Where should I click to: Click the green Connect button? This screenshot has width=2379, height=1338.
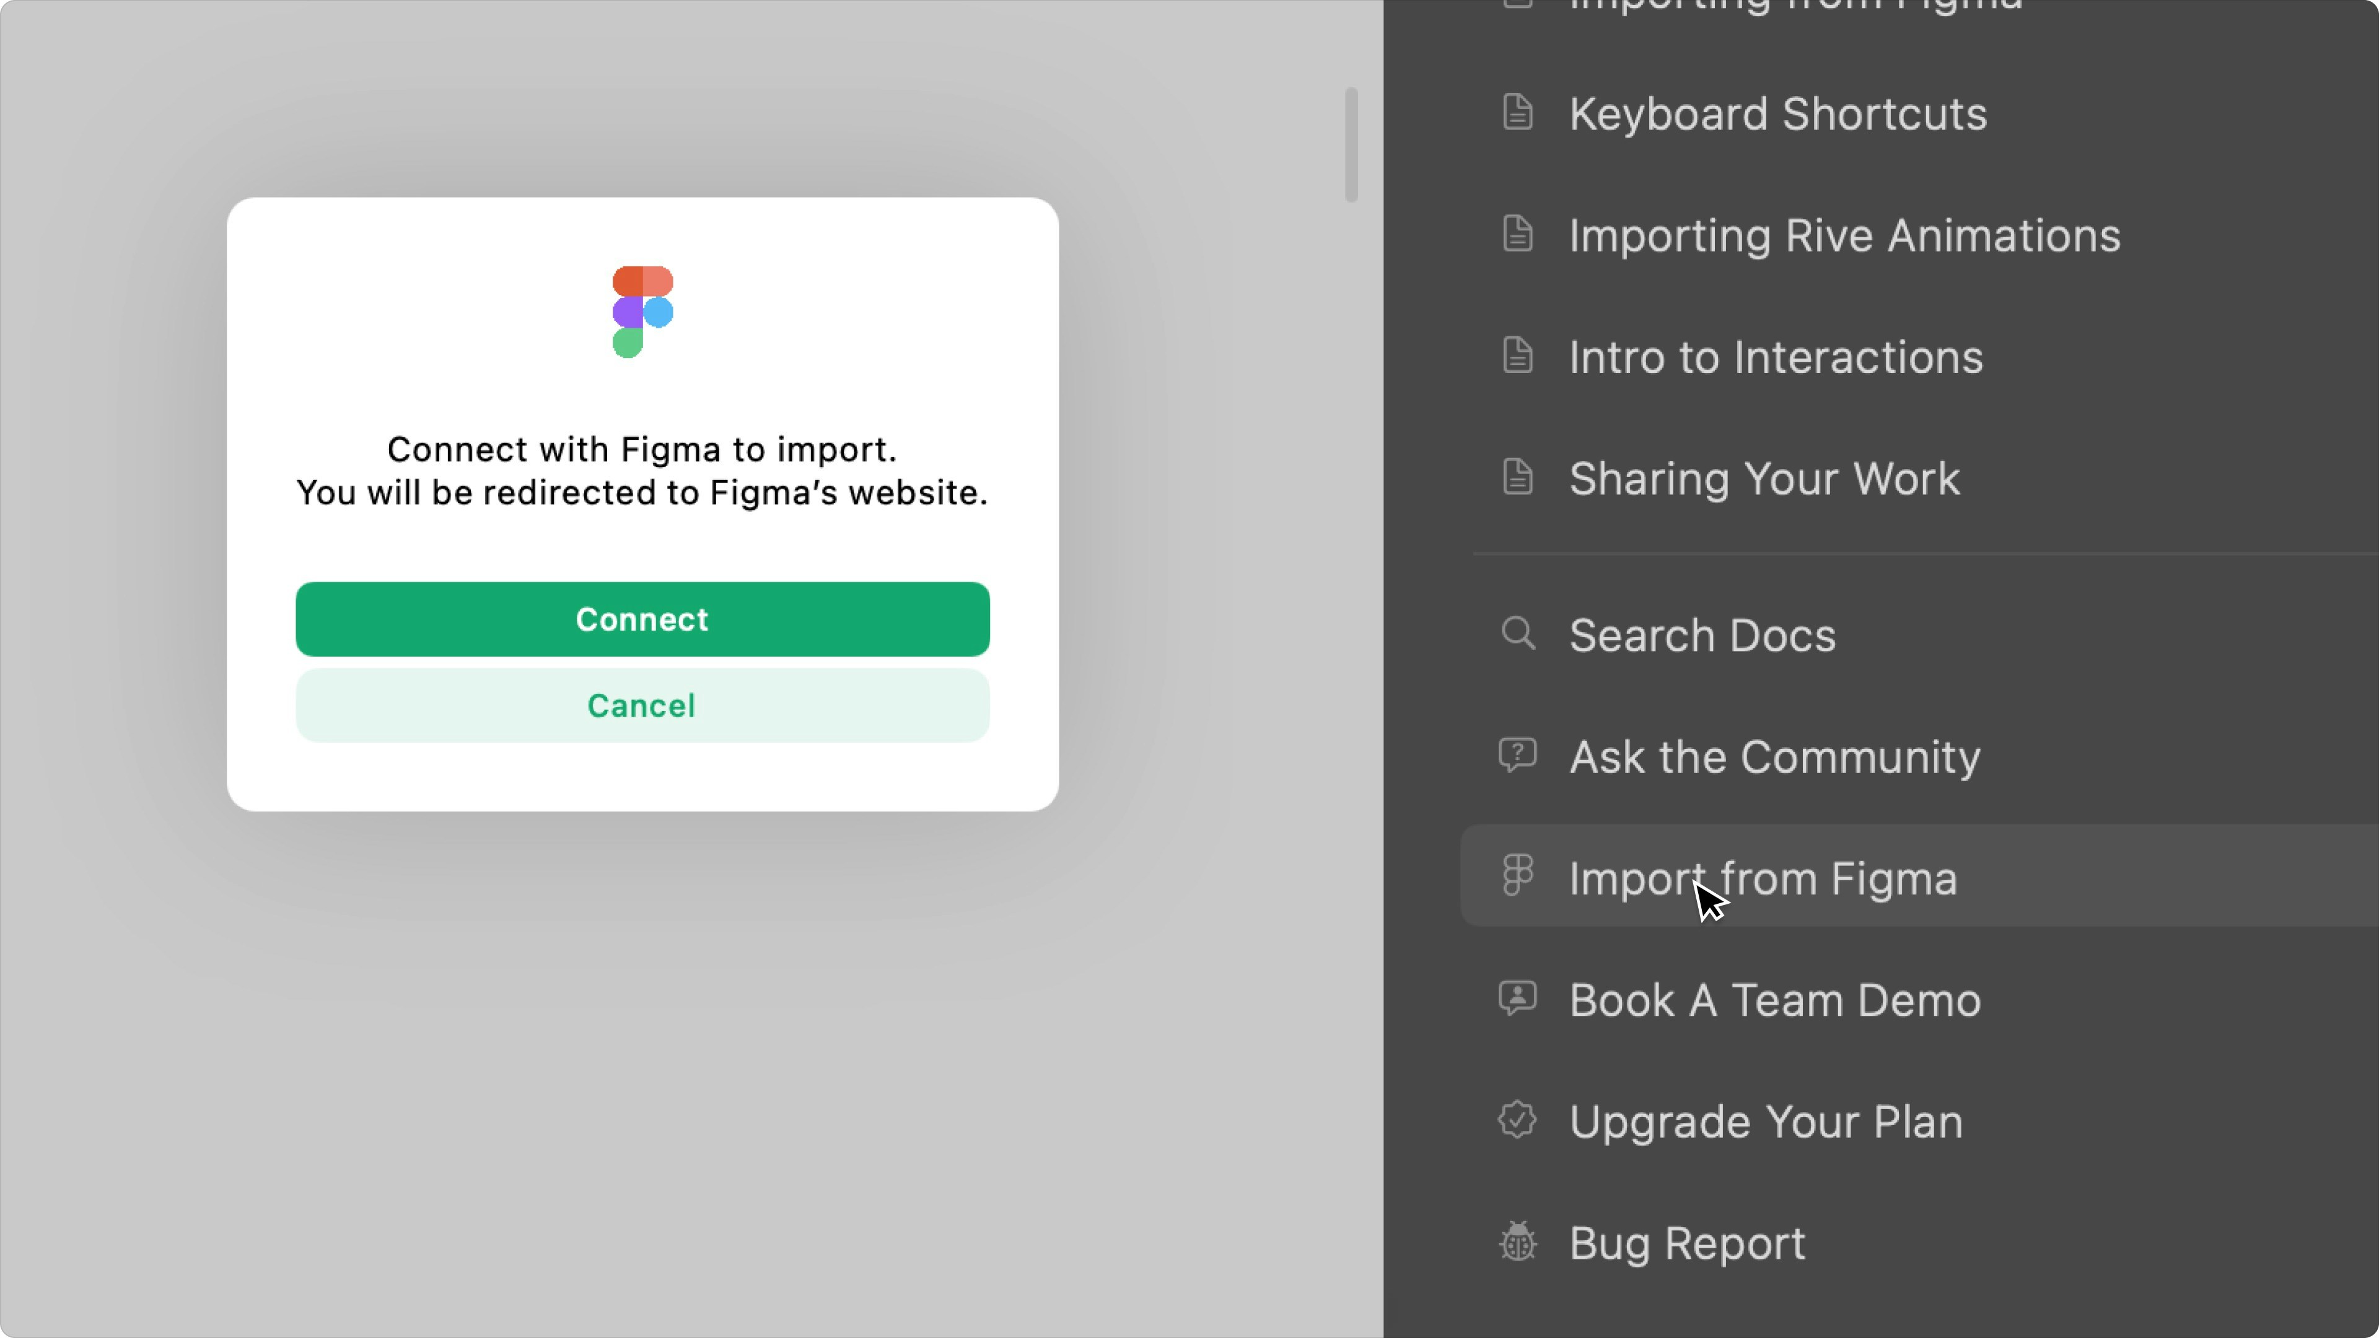(642, 619)
